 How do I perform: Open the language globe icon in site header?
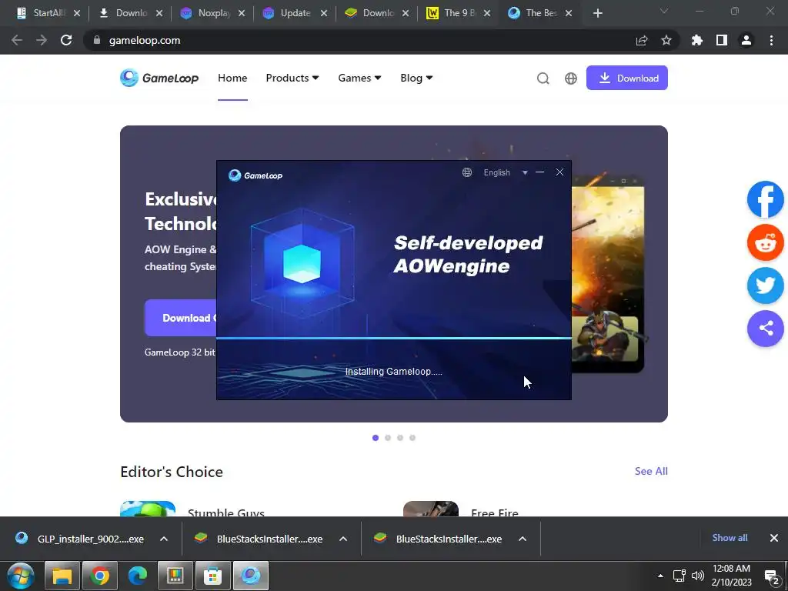point(571,78)
